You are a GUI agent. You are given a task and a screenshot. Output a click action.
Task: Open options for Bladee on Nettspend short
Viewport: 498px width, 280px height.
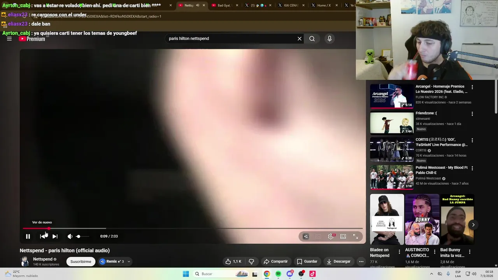point(399,252)
